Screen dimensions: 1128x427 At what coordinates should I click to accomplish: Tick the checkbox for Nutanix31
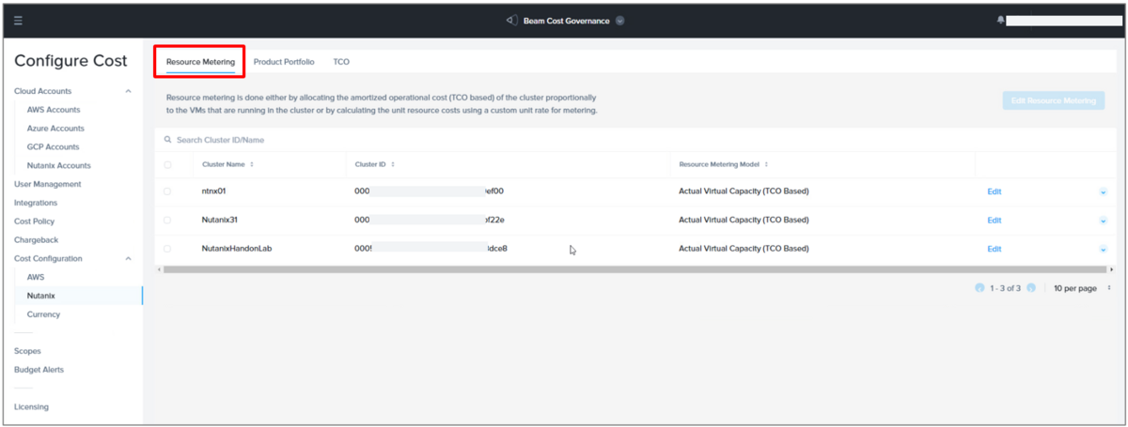click(168, 220)
